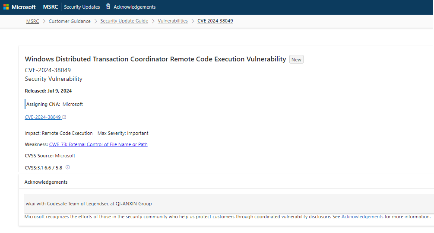Click the Acknowledgements section header
The width and height of the screenshot is (434, 233).
click(46, 182)
